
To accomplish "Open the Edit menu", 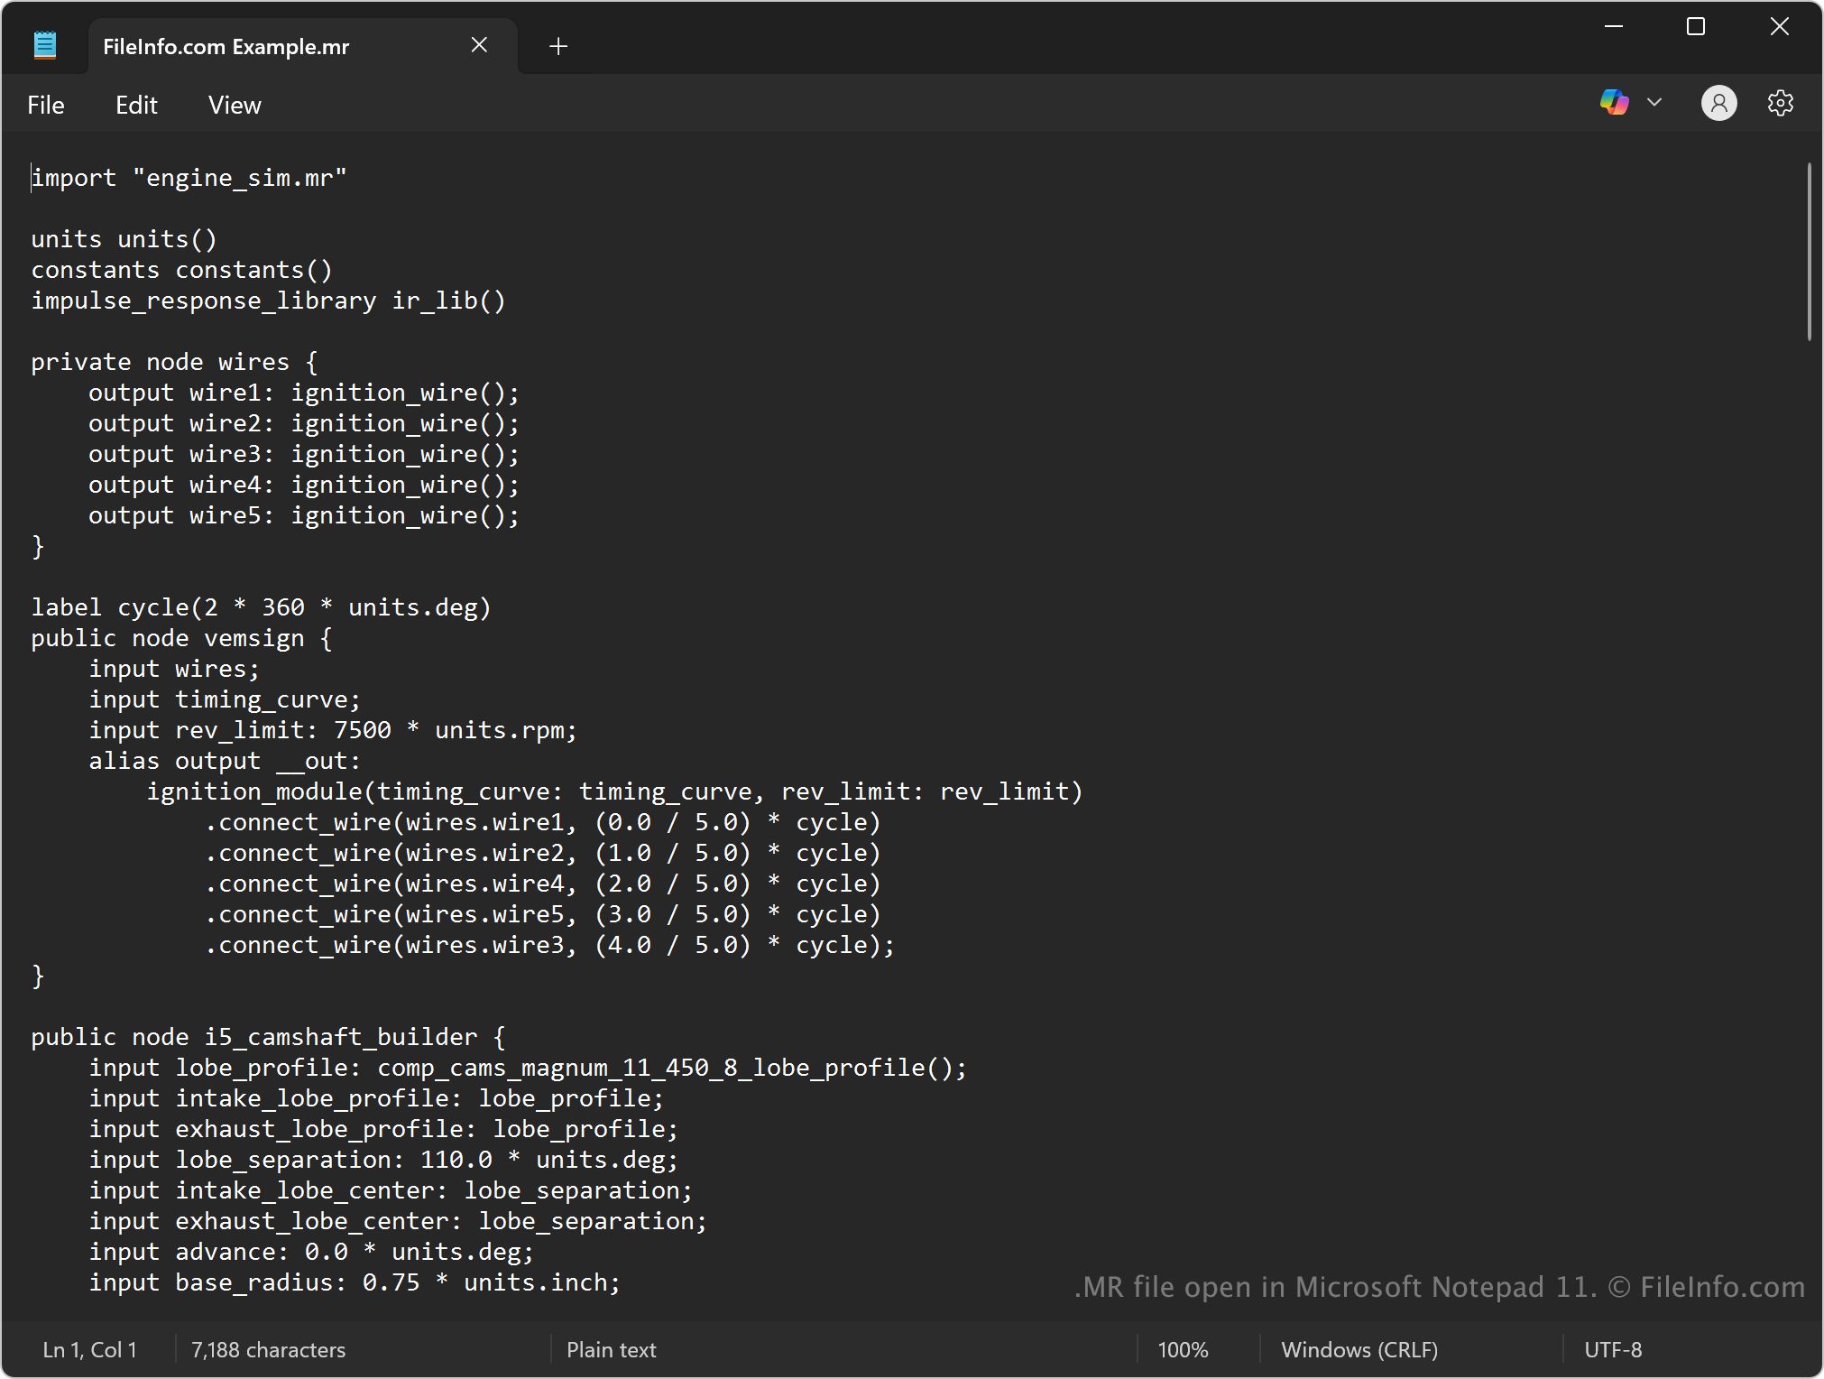I will [136, 106].
